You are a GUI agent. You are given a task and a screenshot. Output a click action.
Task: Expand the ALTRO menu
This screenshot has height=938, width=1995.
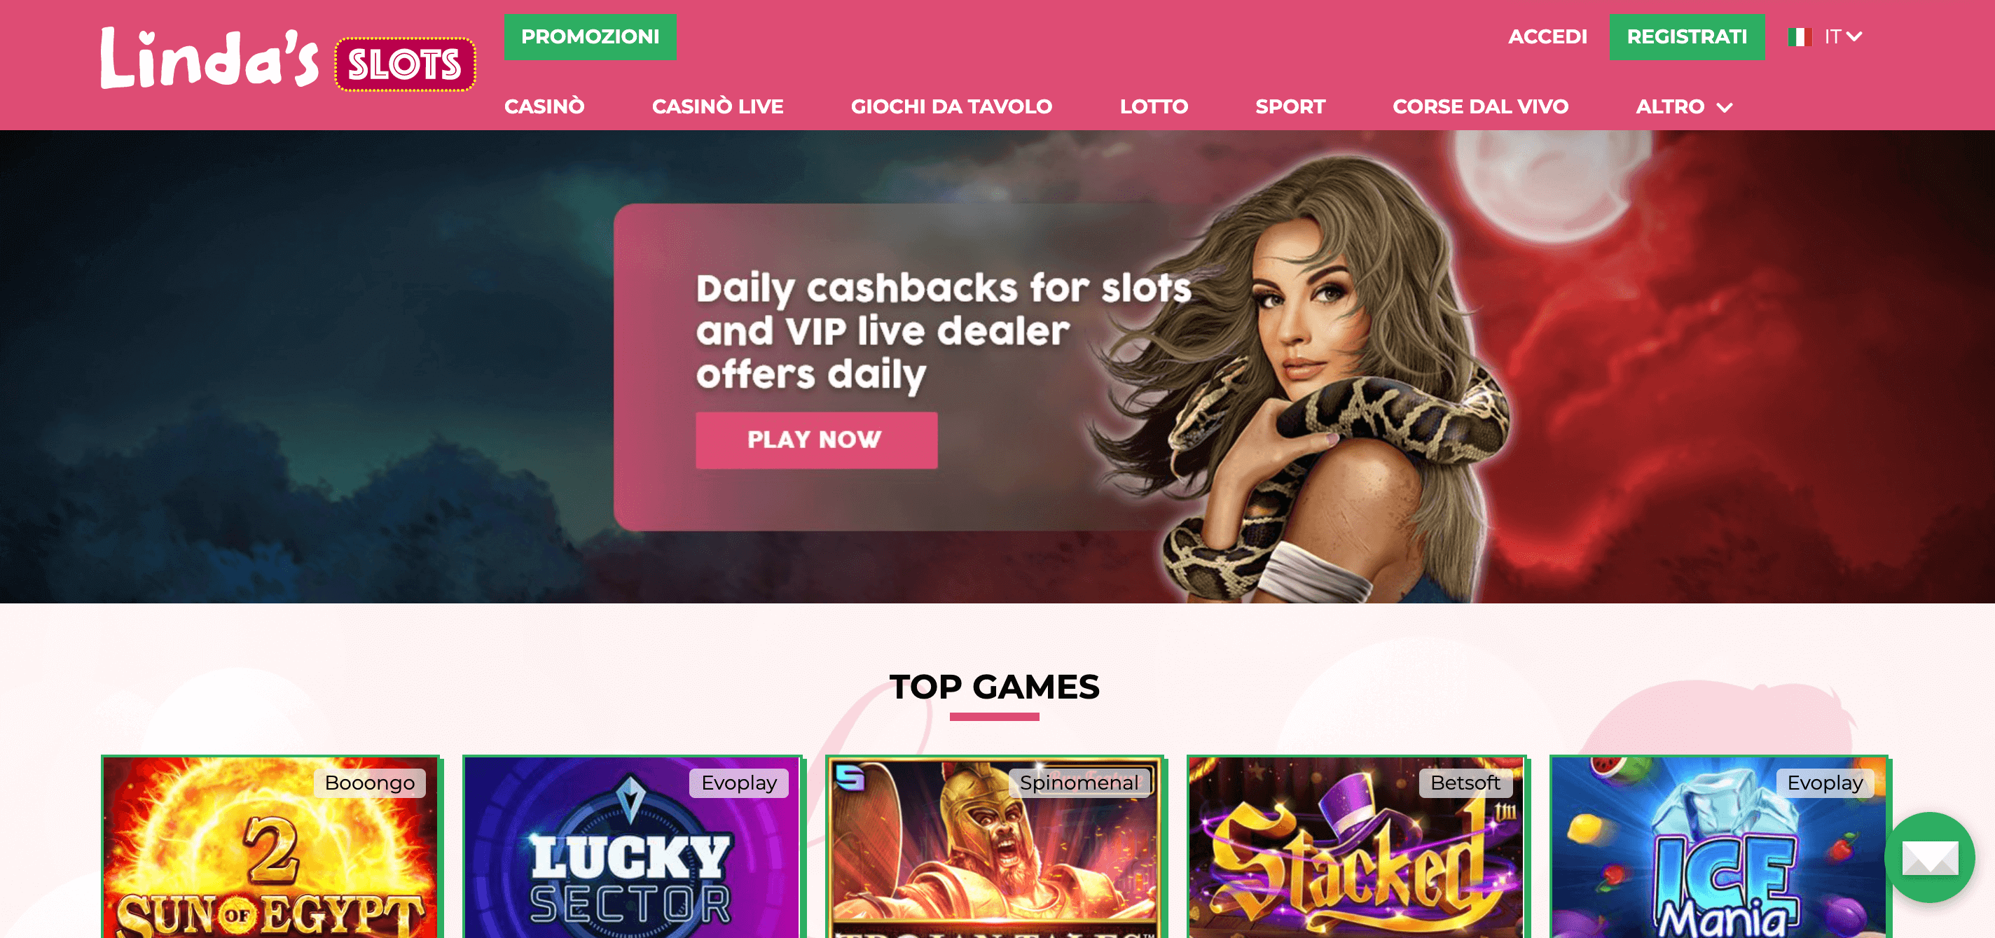pyautogui.click(x=1683, y=107)
